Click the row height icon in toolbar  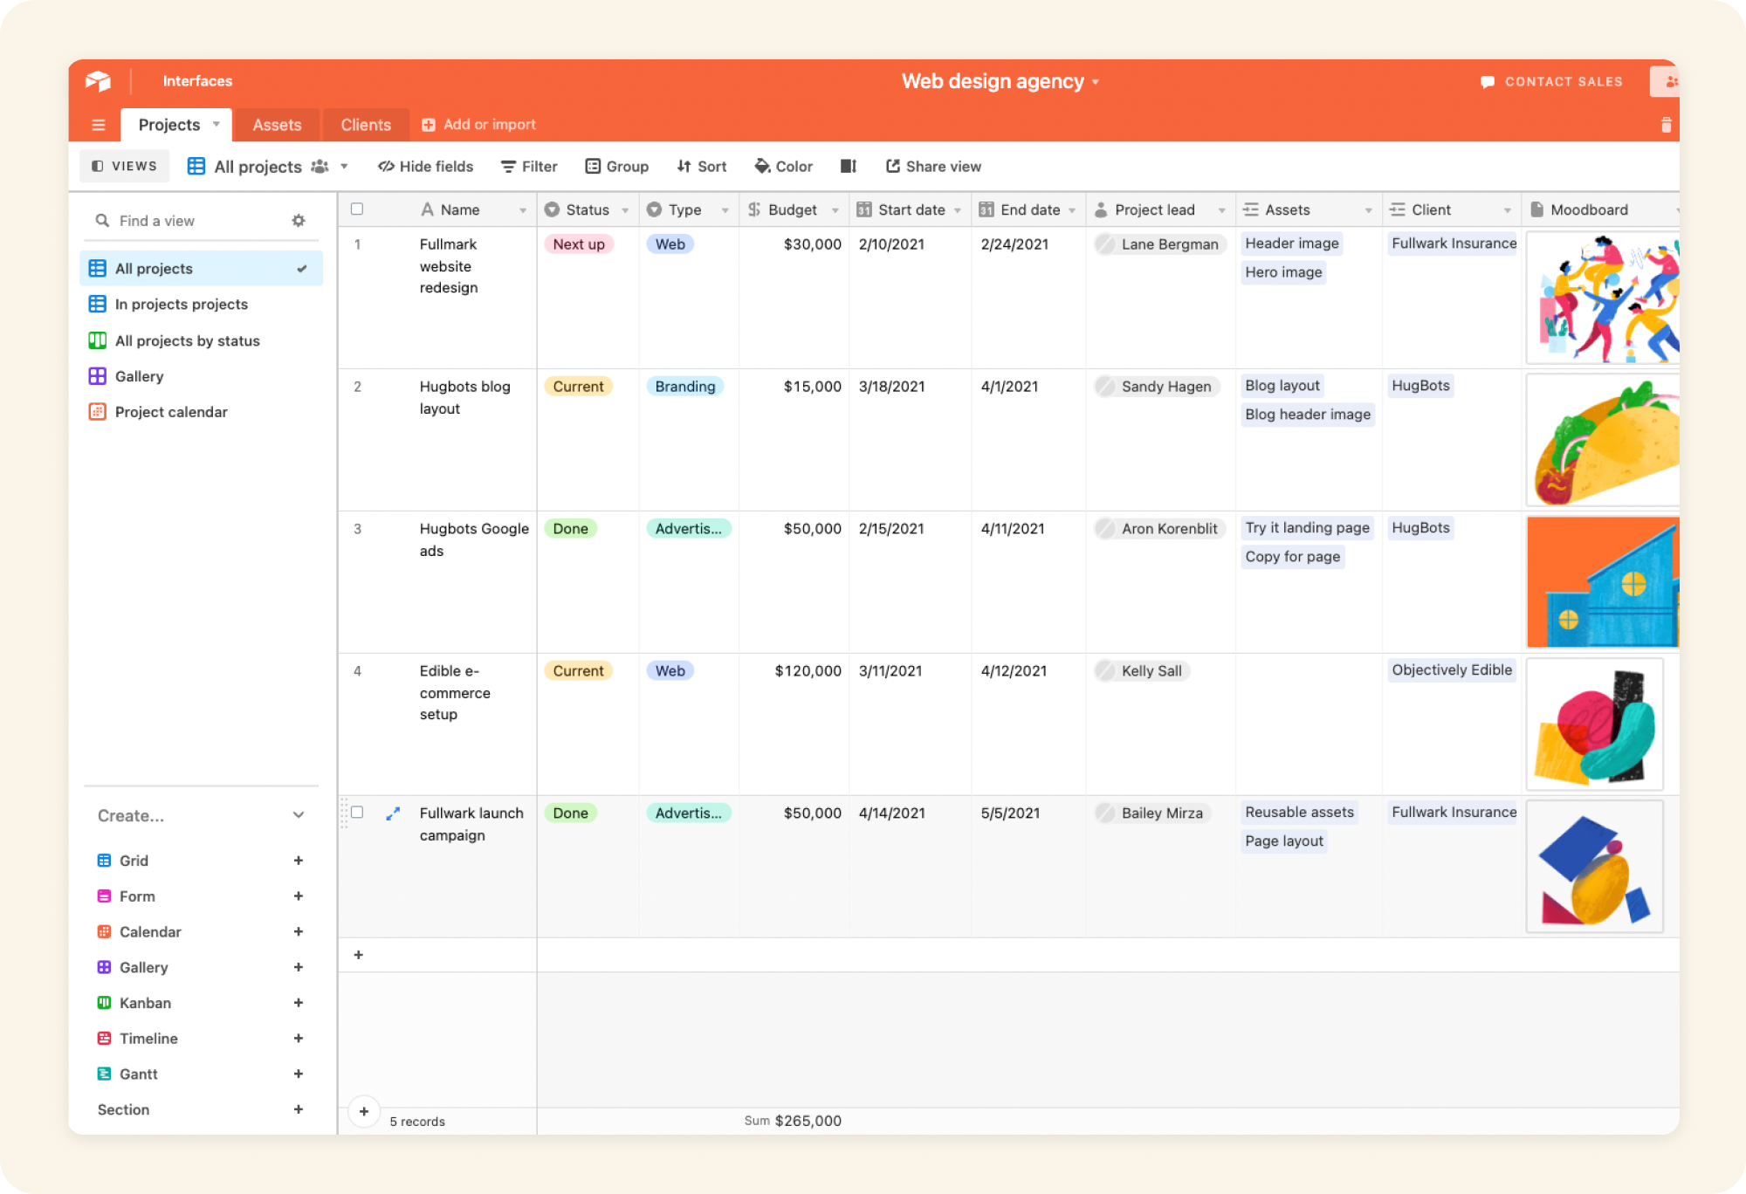point(848,166)
